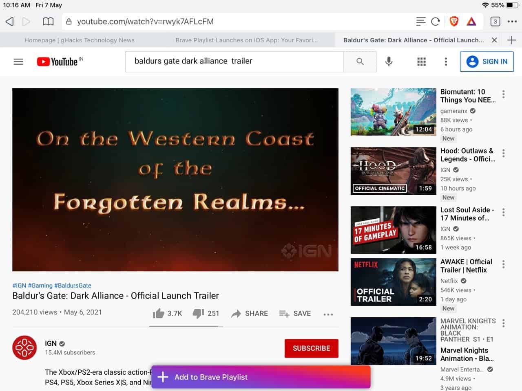This screenshot has width=522, height=391.
Task: Start voice search with microphone icon
Action: pos(389,62)
